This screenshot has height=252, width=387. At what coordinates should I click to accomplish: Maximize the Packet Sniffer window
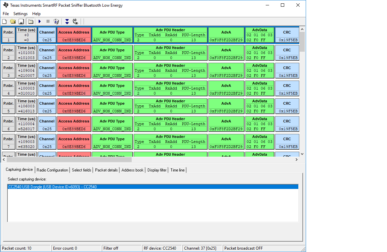pyautogui.click(x=283, y=5)
